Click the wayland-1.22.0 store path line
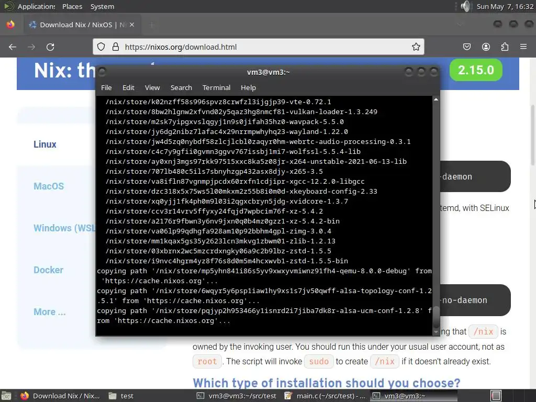The width and height of the screenshot is (536, 402). pos(227,132)
